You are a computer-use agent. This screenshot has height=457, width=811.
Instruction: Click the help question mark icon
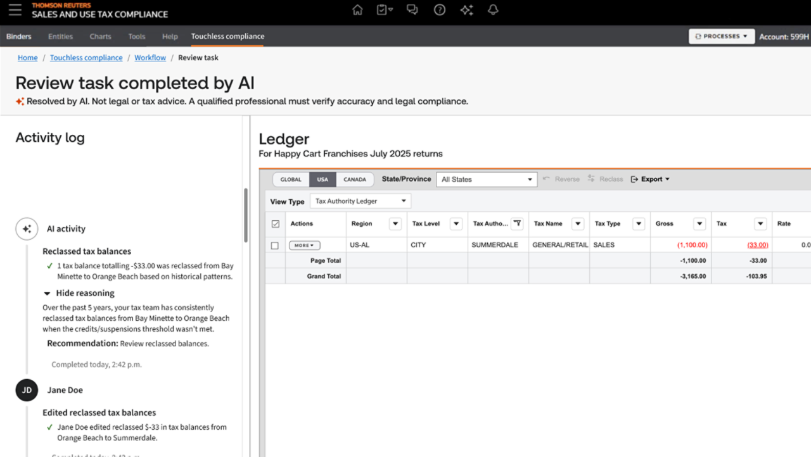[x=439, y=10]
